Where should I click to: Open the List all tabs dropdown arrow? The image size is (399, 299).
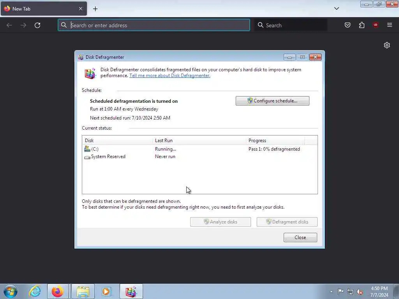click(336, 9)
